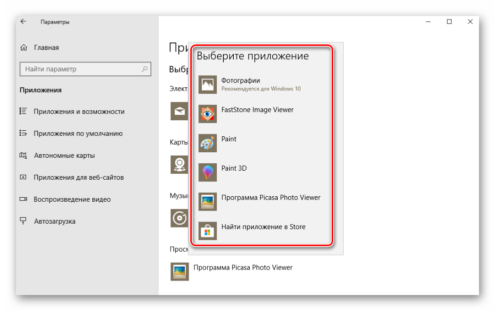Click the Автозагрузка icon
495x311 pixels.
point(23,221)
